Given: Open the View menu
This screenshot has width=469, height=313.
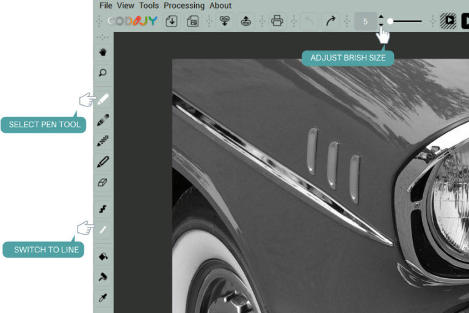Looking at the screenshot, I should [x=125, y=6].
